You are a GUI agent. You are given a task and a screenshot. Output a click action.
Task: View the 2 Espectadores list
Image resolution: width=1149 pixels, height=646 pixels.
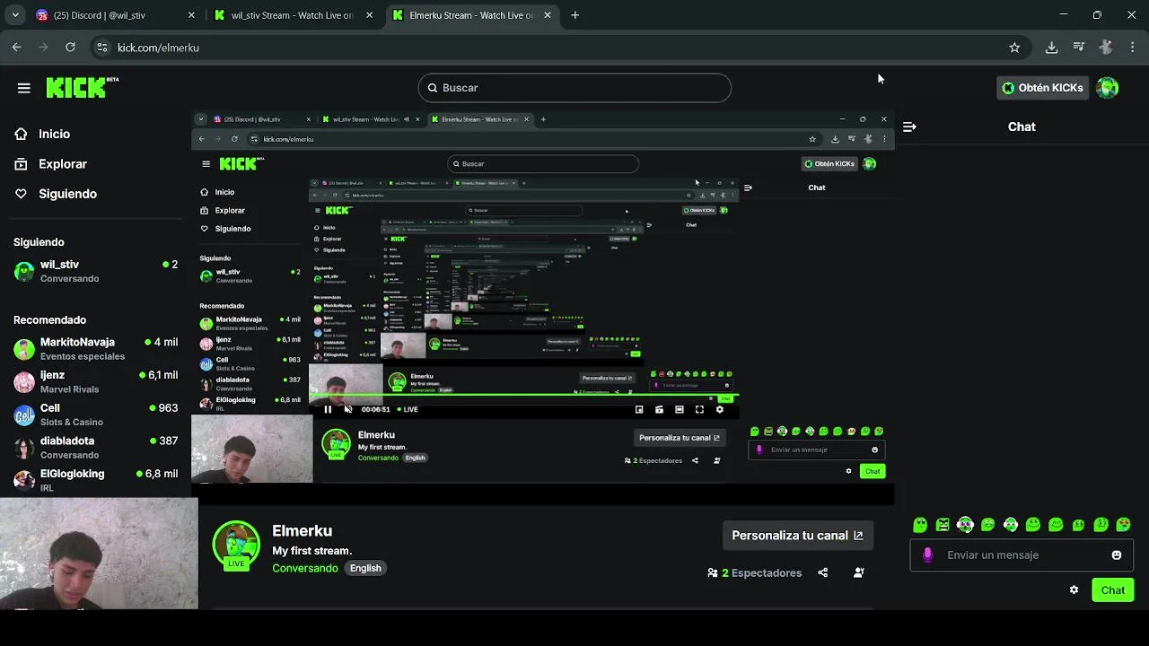754,572
